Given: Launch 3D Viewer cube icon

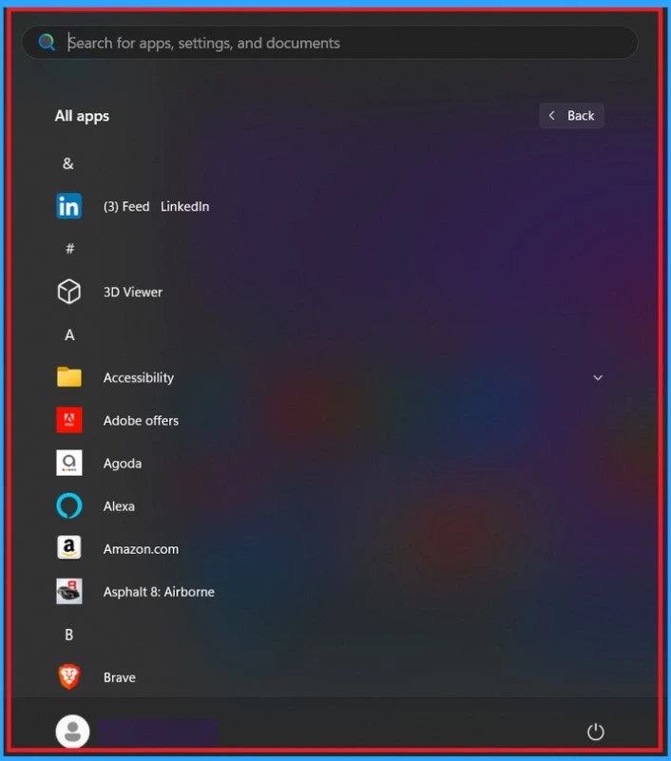Looking at the screenshot, I should 69,292.
